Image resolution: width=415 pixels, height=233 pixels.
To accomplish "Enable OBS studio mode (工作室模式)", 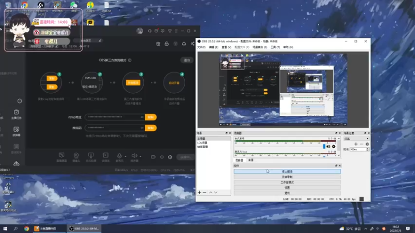I will (287, 182).
